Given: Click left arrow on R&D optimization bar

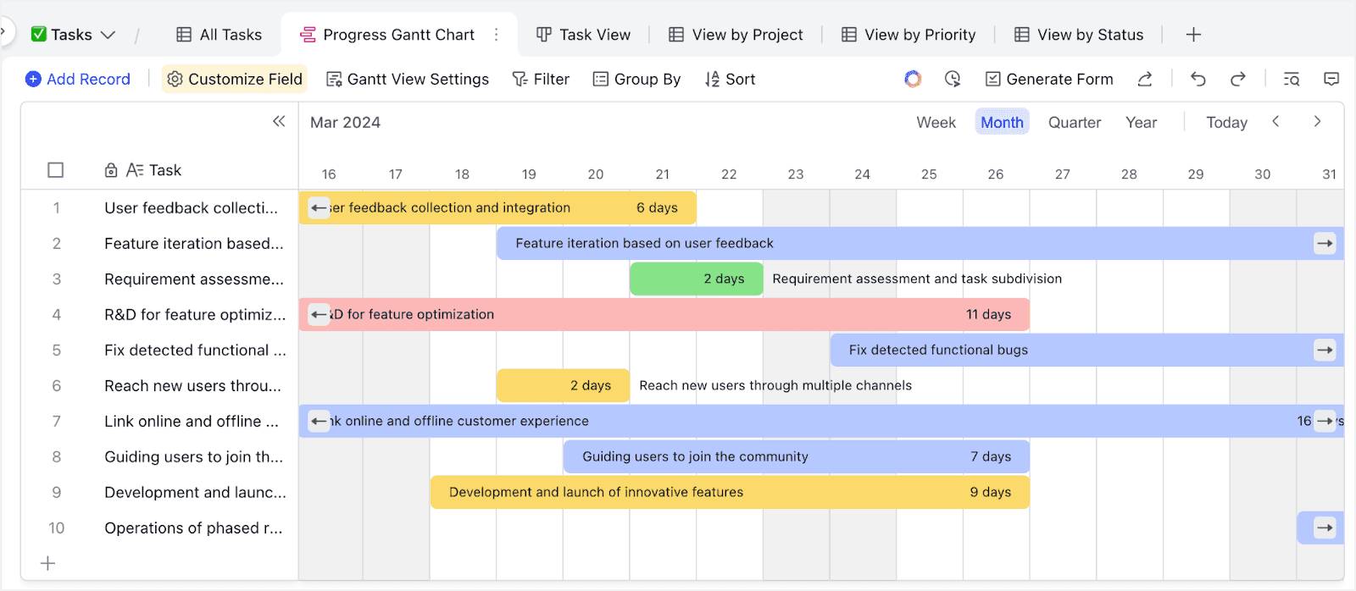Looking at the screenshot, I should click(319, 314).
